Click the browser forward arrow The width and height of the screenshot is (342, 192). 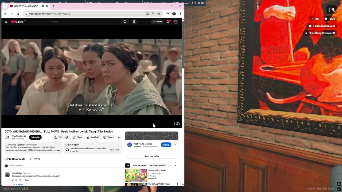tap(12, 14)
